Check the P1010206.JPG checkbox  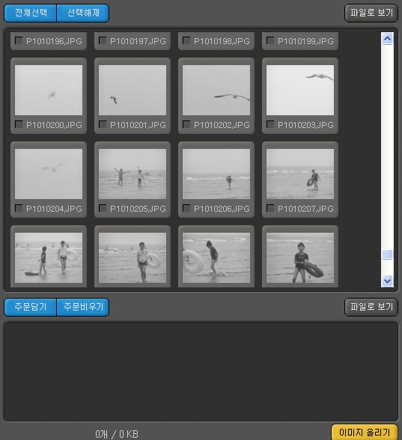[186, 208]
